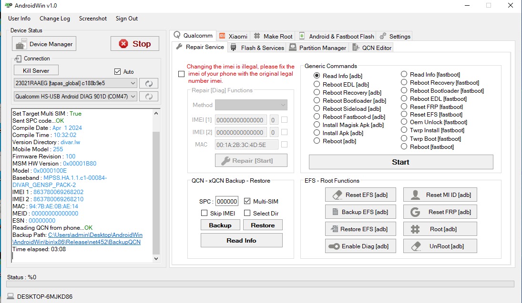Click the MAC address input field
This screenshot has height=303, width=522.
coord(246,145)
